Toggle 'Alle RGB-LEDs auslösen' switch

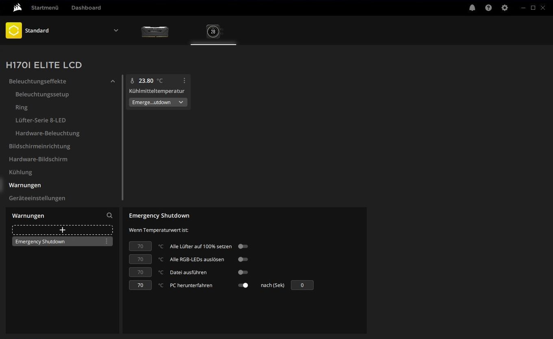pos(243,259)
